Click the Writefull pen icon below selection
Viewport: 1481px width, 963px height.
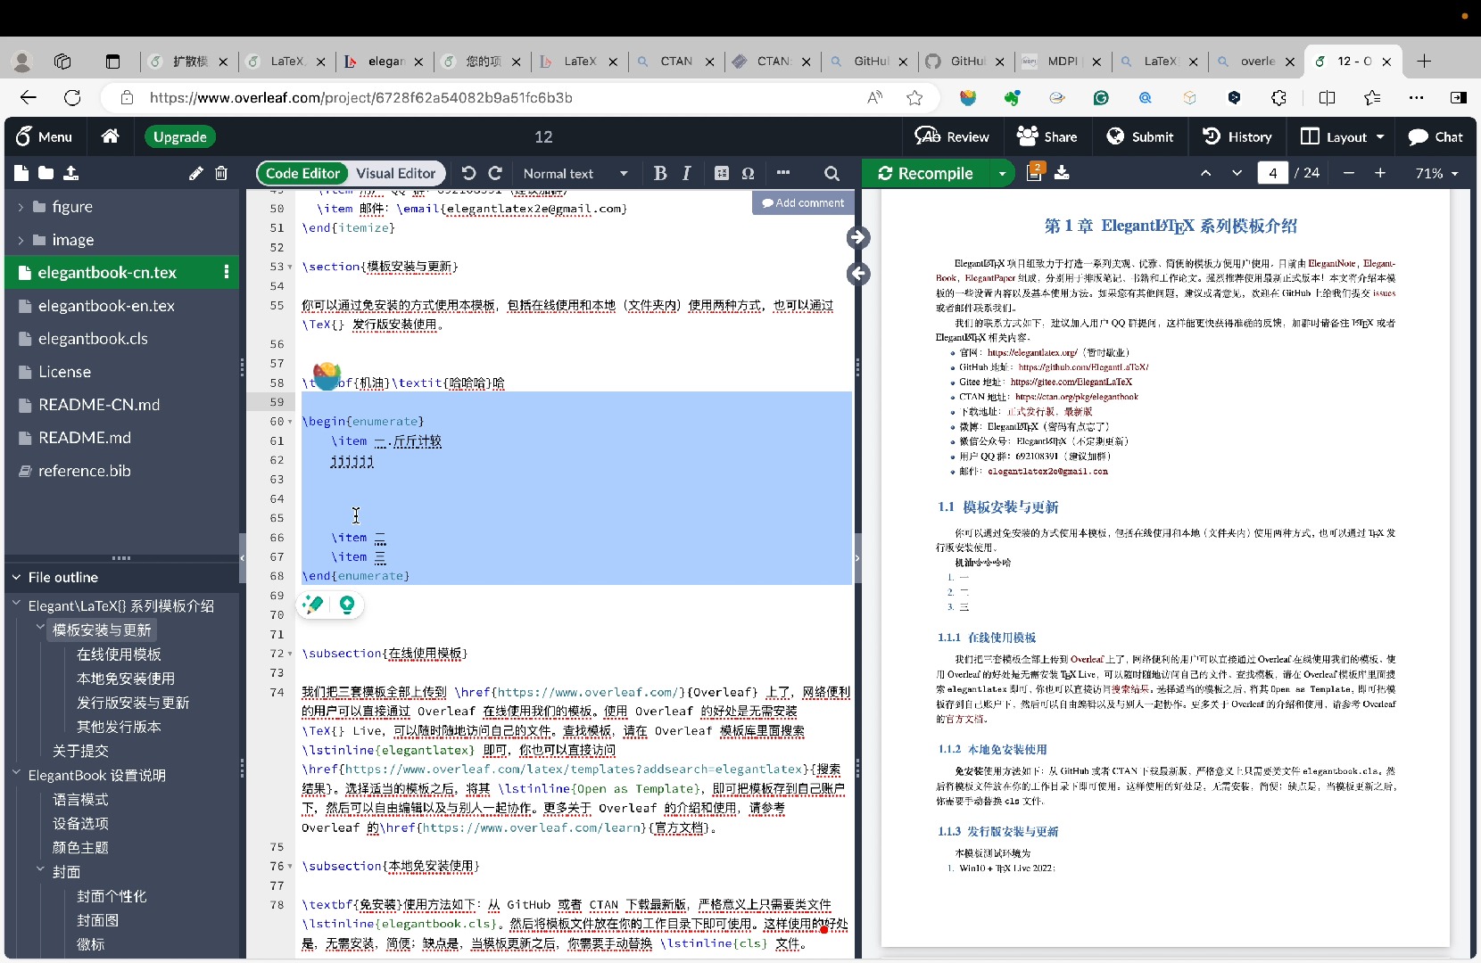tap(313, 605)
